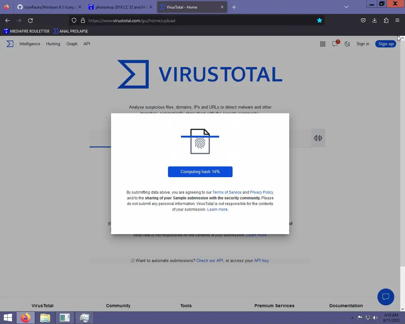
Task: Click the Community footer heading
Action: [118, 306]
